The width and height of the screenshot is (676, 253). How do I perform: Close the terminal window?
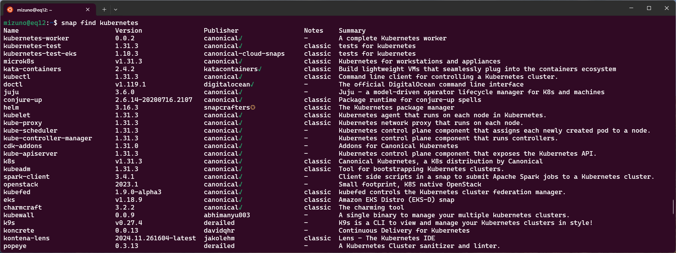(667, 8)
